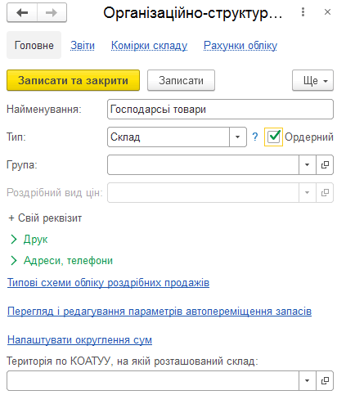Viewport: 337px width, 395px height.
Task: Switch to the Головне tab
Action: (34, 45)
